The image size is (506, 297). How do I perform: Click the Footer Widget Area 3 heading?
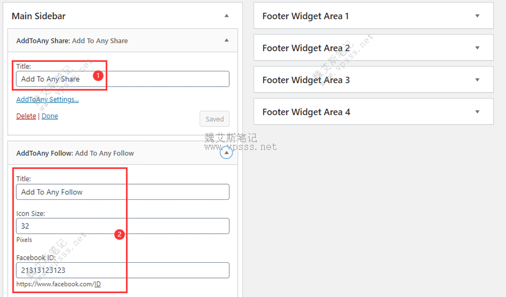click(306, 80)
